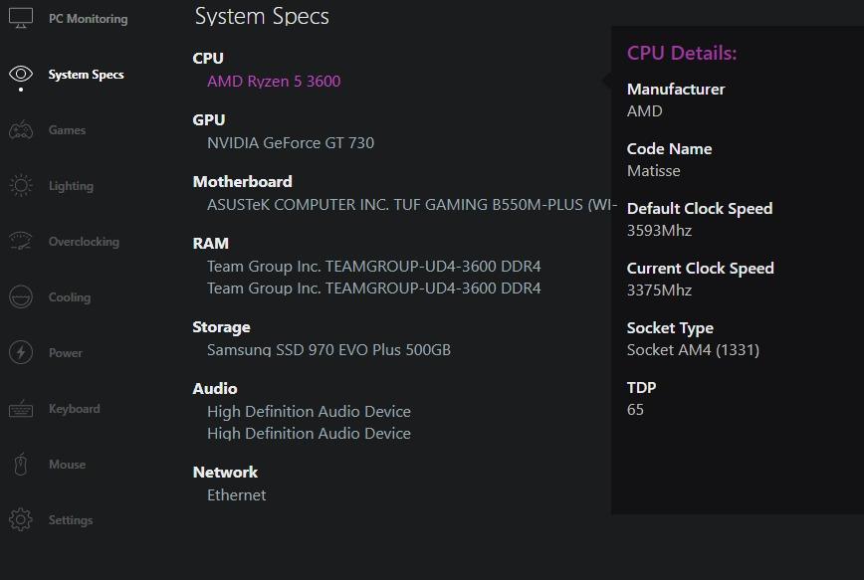Click the Default Clock Speed label
This screenshot has height=580, width=864.
click(x=700, y=209)
